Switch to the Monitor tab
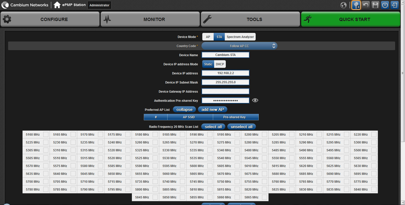405x205 pixels. tap(150, 19)
